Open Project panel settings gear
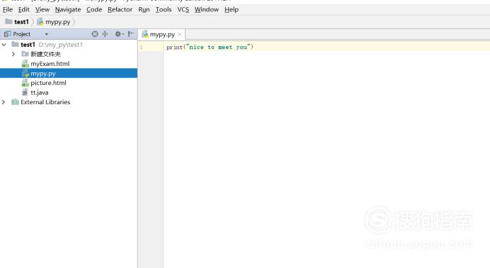Image resolution: width=490 pixels, height=268 pixels. (118, 34)
